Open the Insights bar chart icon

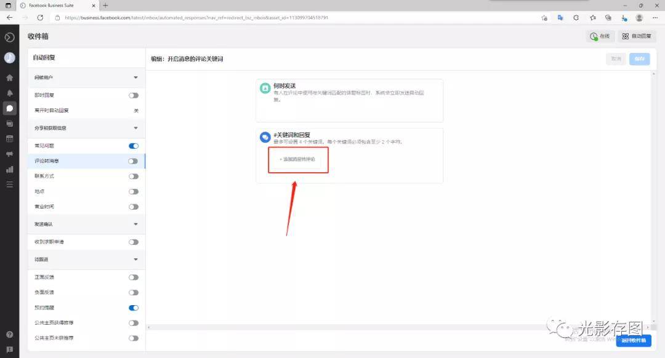9,169
